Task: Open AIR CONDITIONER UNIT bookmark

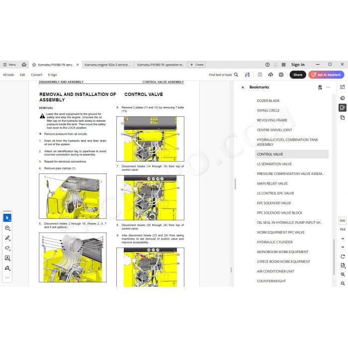Action: 275,271
